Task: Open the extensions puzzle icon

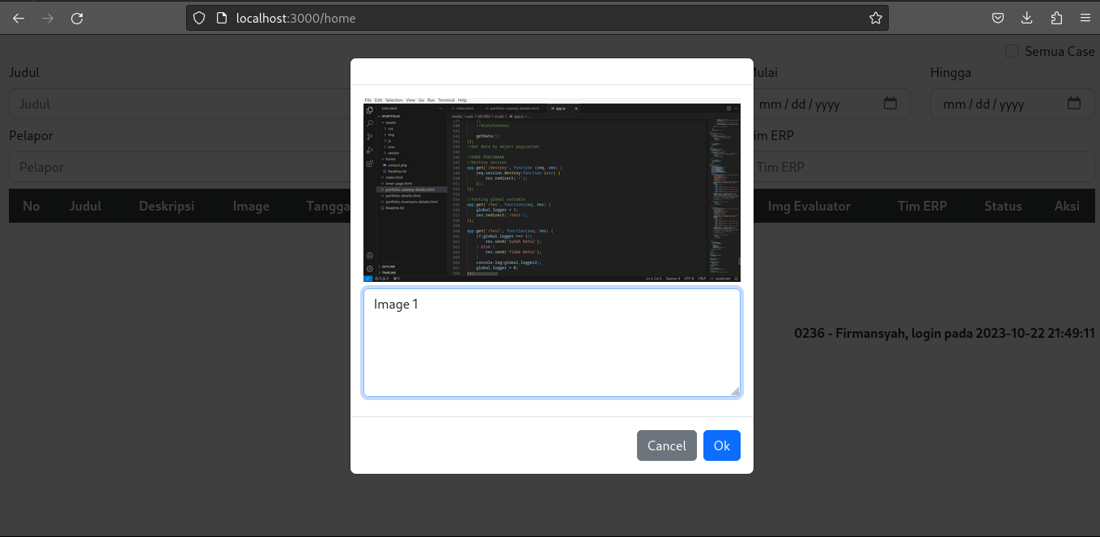Action: [x=1055, y=18]
